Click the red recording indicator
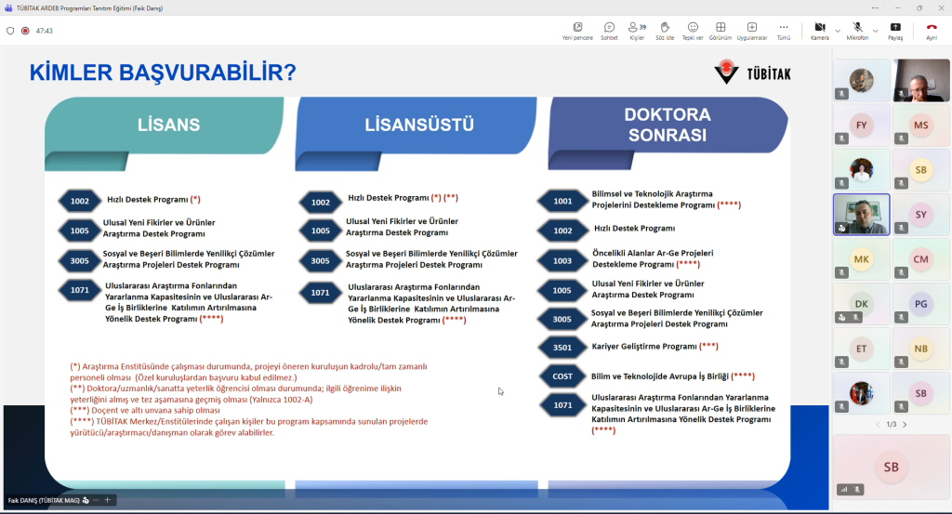This screenshot has width=952, height=514. click(x=25, y=31)
